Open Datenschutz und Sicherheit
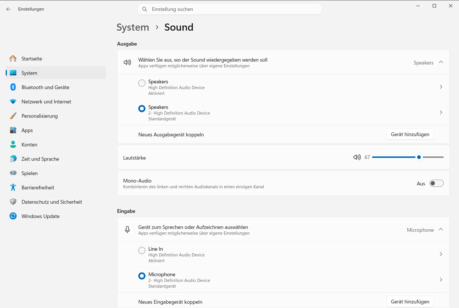The width and height of the screenshot is (459, 308). pos(56,202)
